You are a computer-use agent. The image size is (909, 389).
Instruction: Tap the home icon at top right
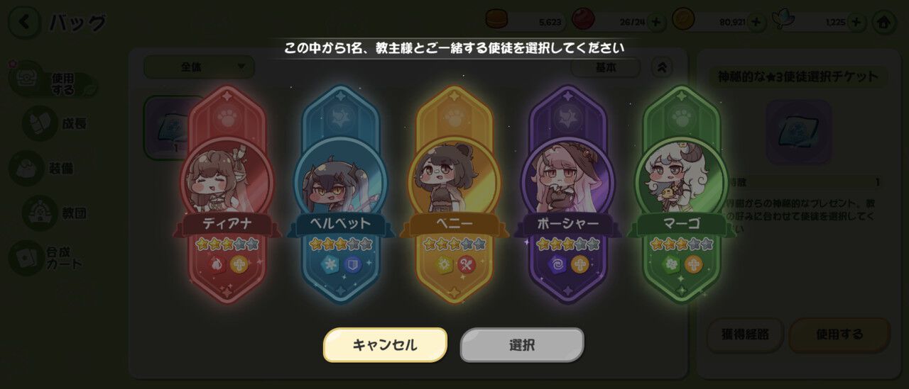point(884,22)
